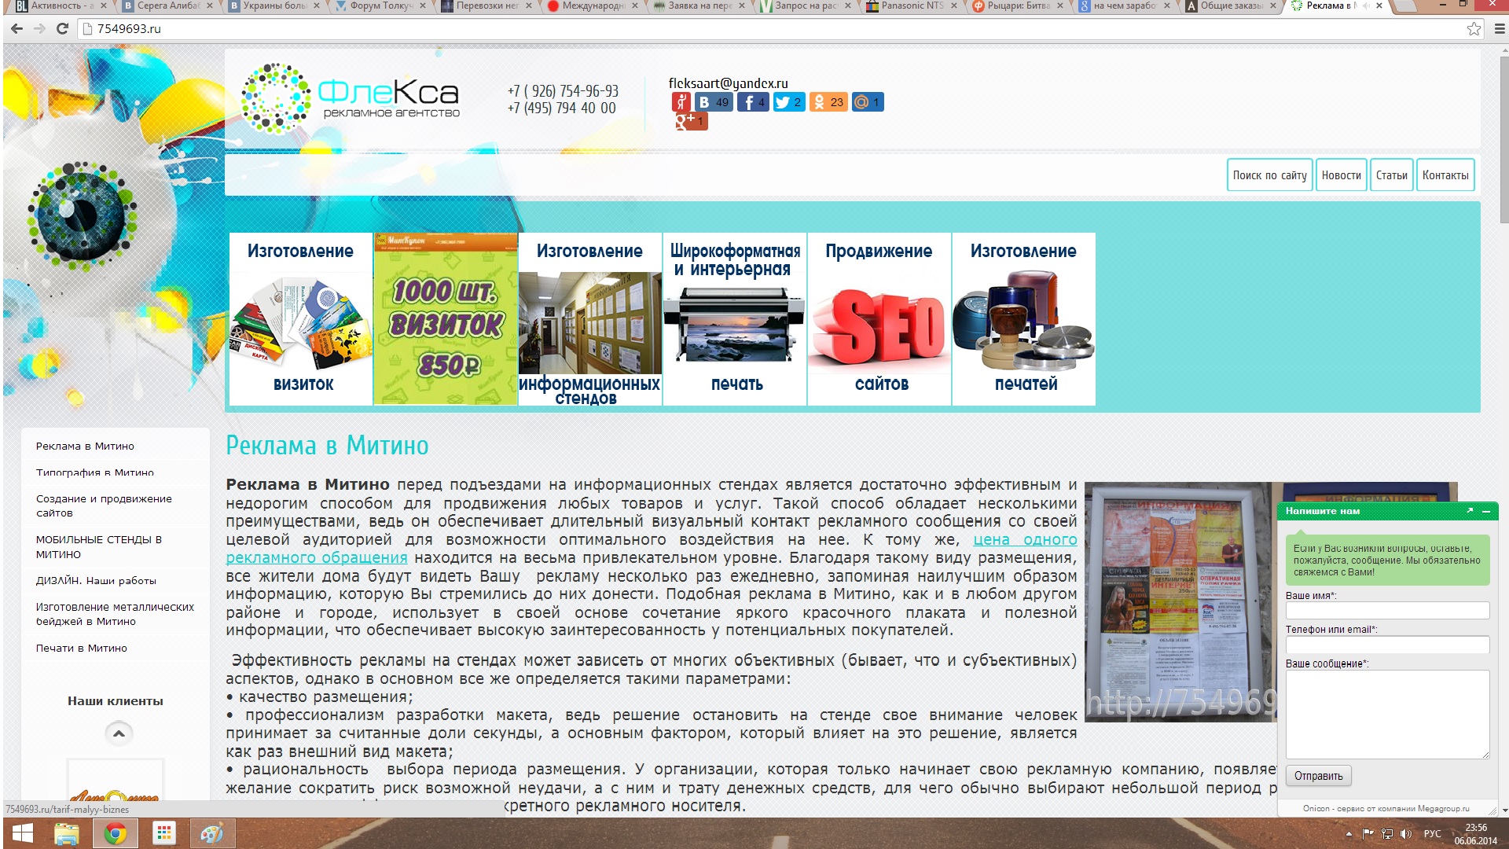Open the информационных стендов banner
Viewport: 1509px width, 849px height.
(x=590, y=319)
